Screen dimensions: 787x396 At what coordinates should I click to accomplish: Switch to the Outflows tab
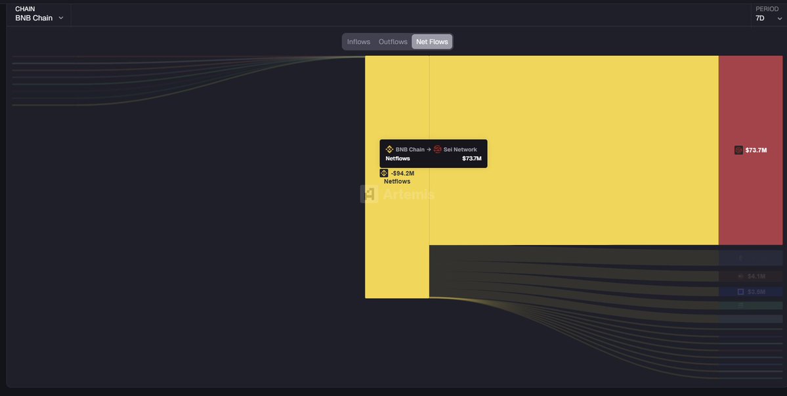pos(393,41)
